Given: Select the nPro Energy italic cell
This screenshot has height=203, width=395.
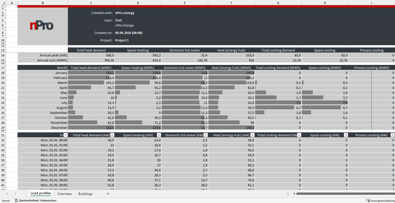Looking at the screenshot, I should 124,25.
